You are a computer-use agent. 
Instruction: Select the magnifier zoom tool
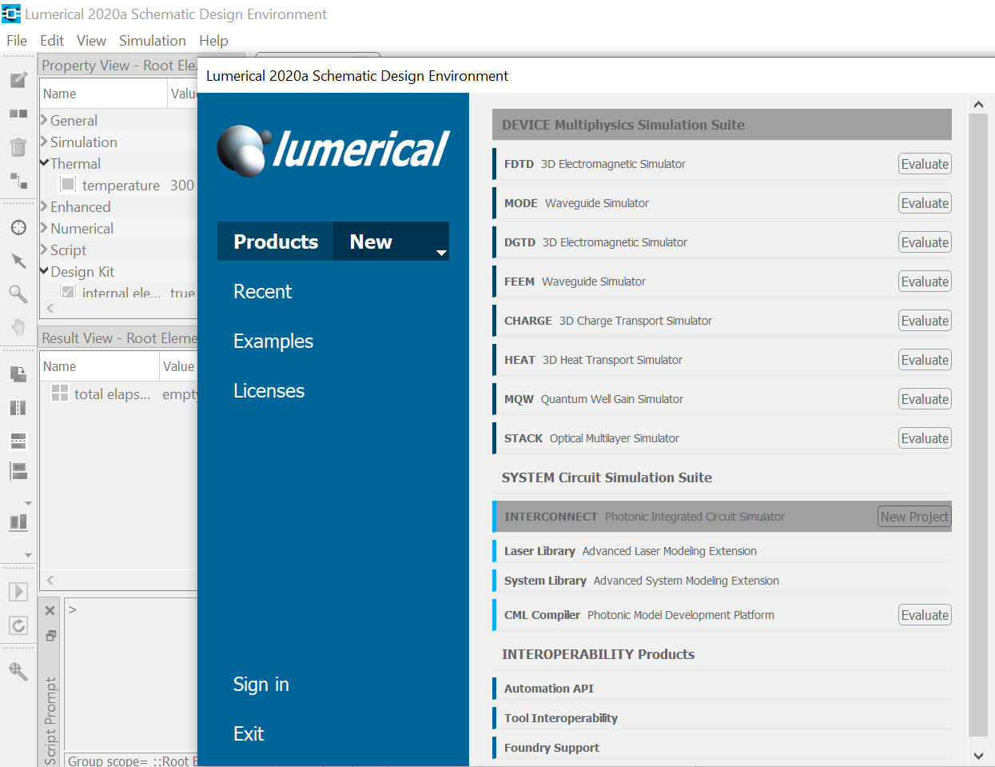[18, 294]
